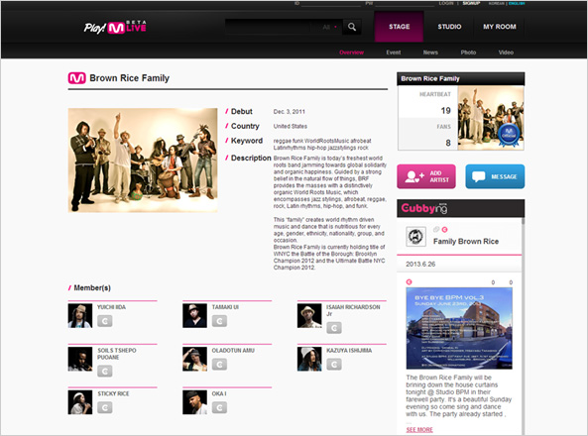588x436 pixels.
Task: Open Tamaki Ui's Cubbying C icon
Action: pyautogui.click(x=219, y=321)
